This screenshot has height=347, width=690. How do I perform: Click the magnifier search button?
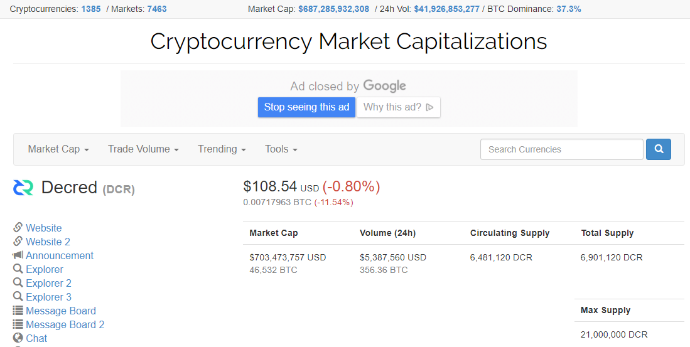coord(659,149)
